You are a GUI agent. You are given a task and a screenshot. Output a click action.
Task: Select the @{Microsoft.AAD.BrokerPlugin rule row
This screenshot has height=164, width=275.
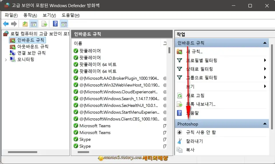119,78
